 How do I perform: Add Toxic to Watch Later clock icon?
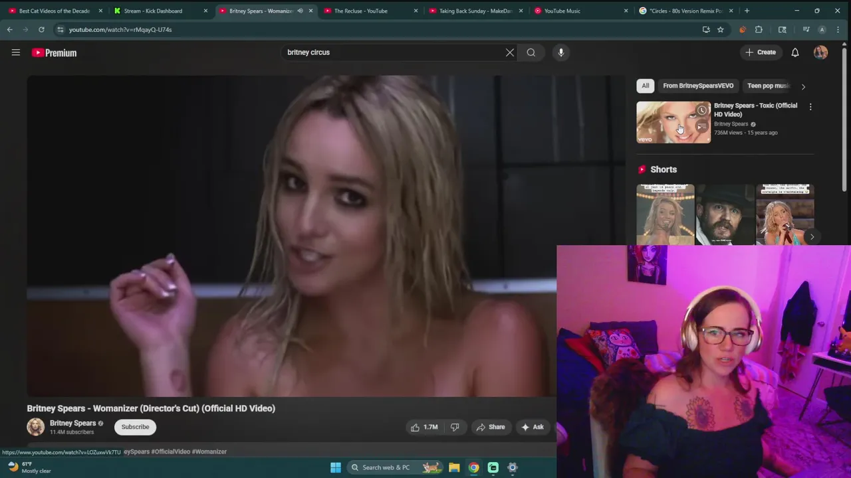click(702, 110)
